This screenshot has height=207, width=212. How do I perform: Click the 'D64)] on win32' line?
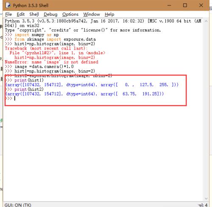click(x=22, y=25)
